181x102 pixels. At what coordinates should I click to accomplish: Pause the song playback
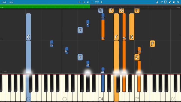tap(79, 2)
